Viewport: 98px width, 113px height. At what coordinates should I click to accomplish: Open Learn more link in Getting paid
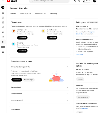(79, 54)
